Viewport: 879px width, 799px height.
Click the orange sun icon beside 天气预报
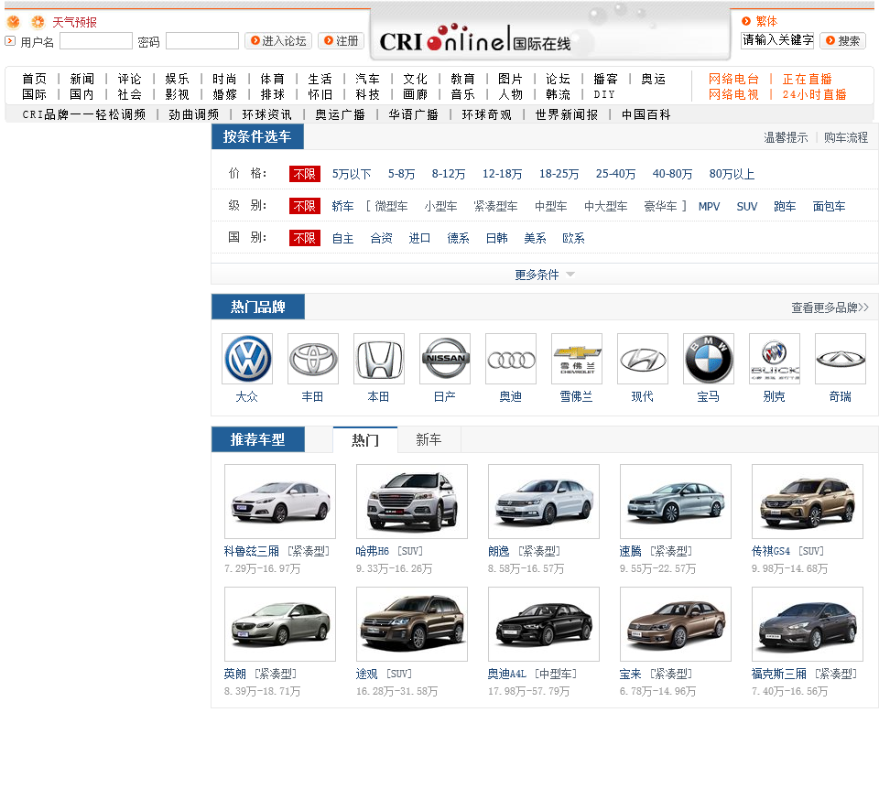[x=38, y=22]
